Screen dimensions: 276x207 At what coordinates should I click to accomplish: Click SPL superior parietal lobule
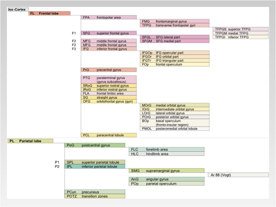[x=95, y=162]
